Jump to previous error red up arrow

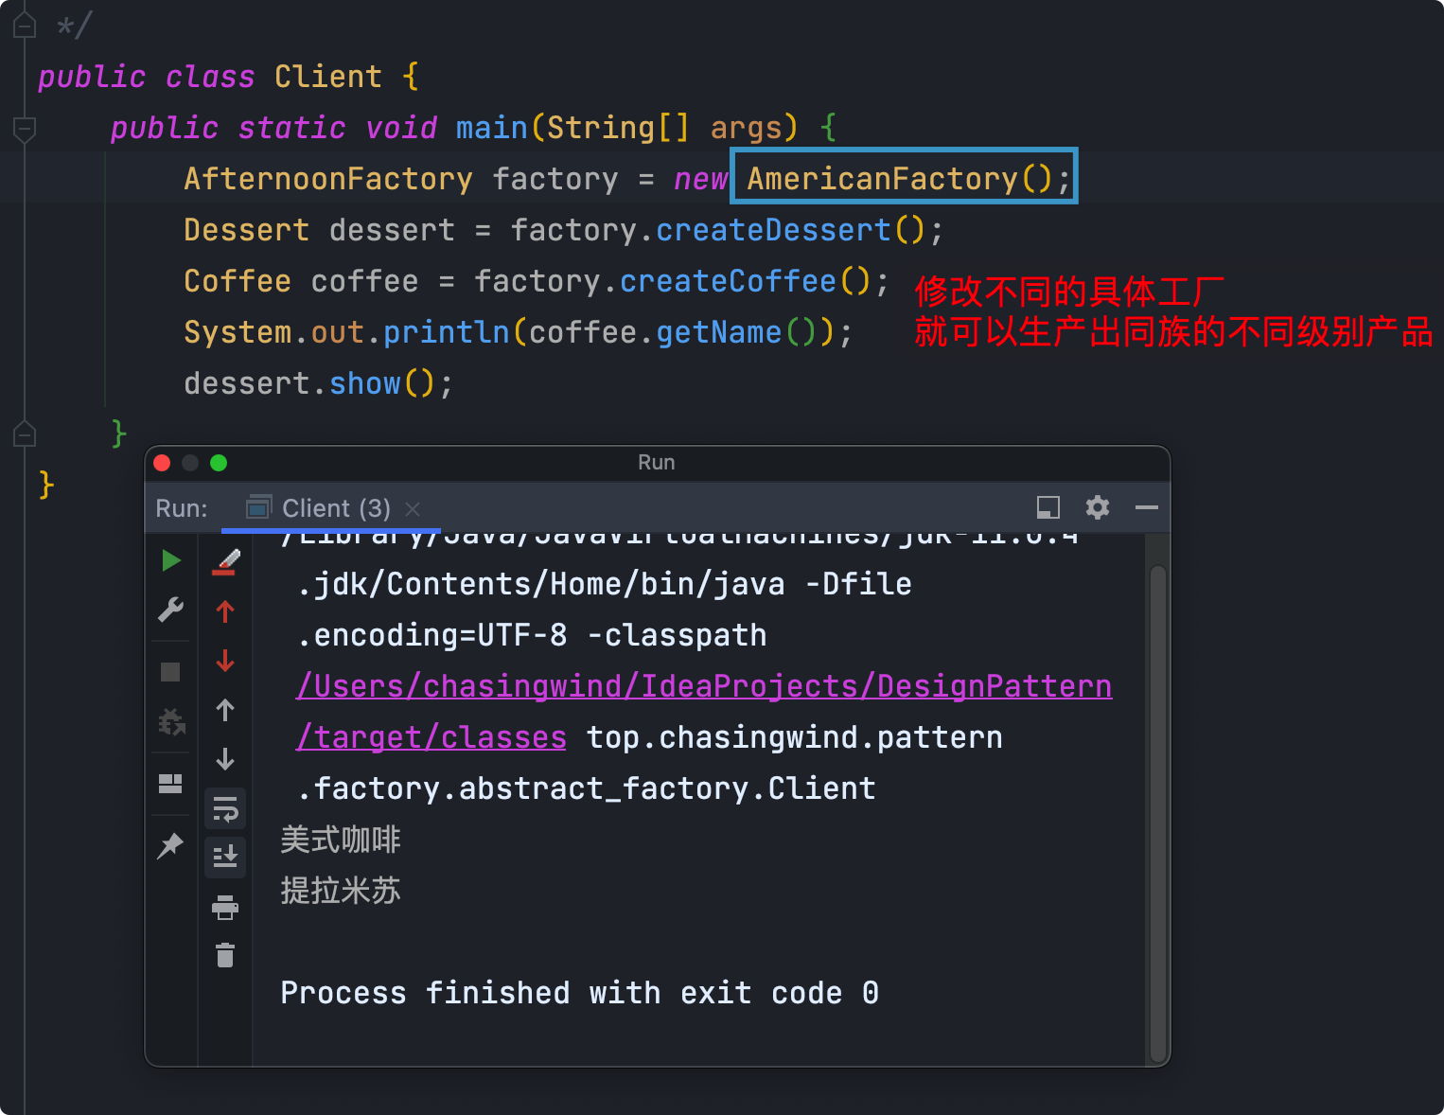click(225, 611)
